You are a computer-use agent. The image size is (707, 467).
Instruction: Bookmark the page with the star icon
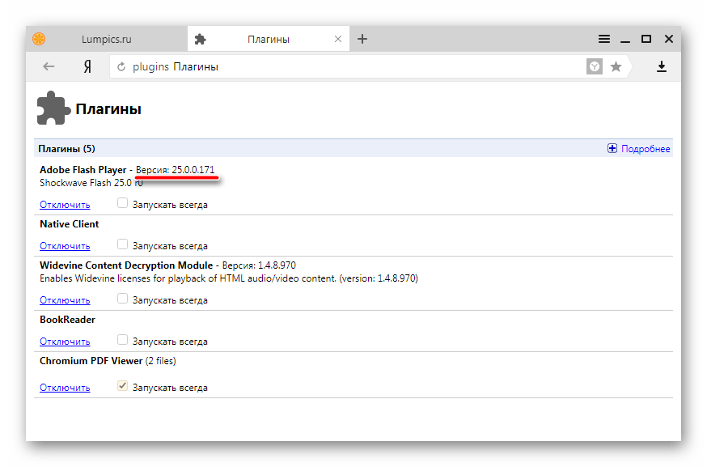coord(616,67)
